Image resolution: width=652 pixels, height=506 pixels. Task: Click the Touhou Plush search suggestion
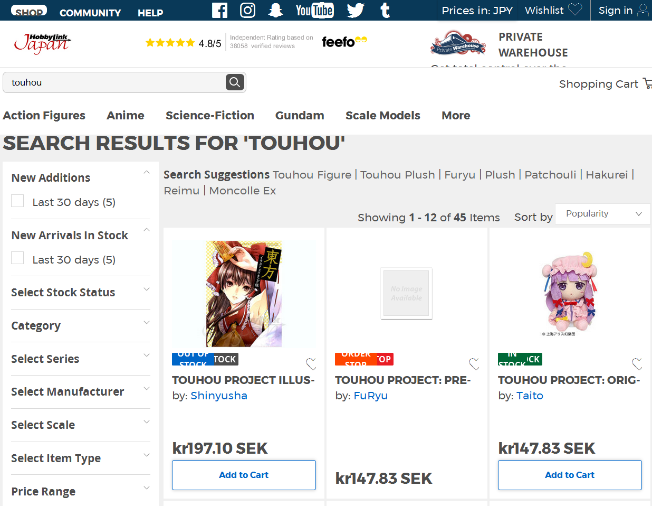point(397,175)
